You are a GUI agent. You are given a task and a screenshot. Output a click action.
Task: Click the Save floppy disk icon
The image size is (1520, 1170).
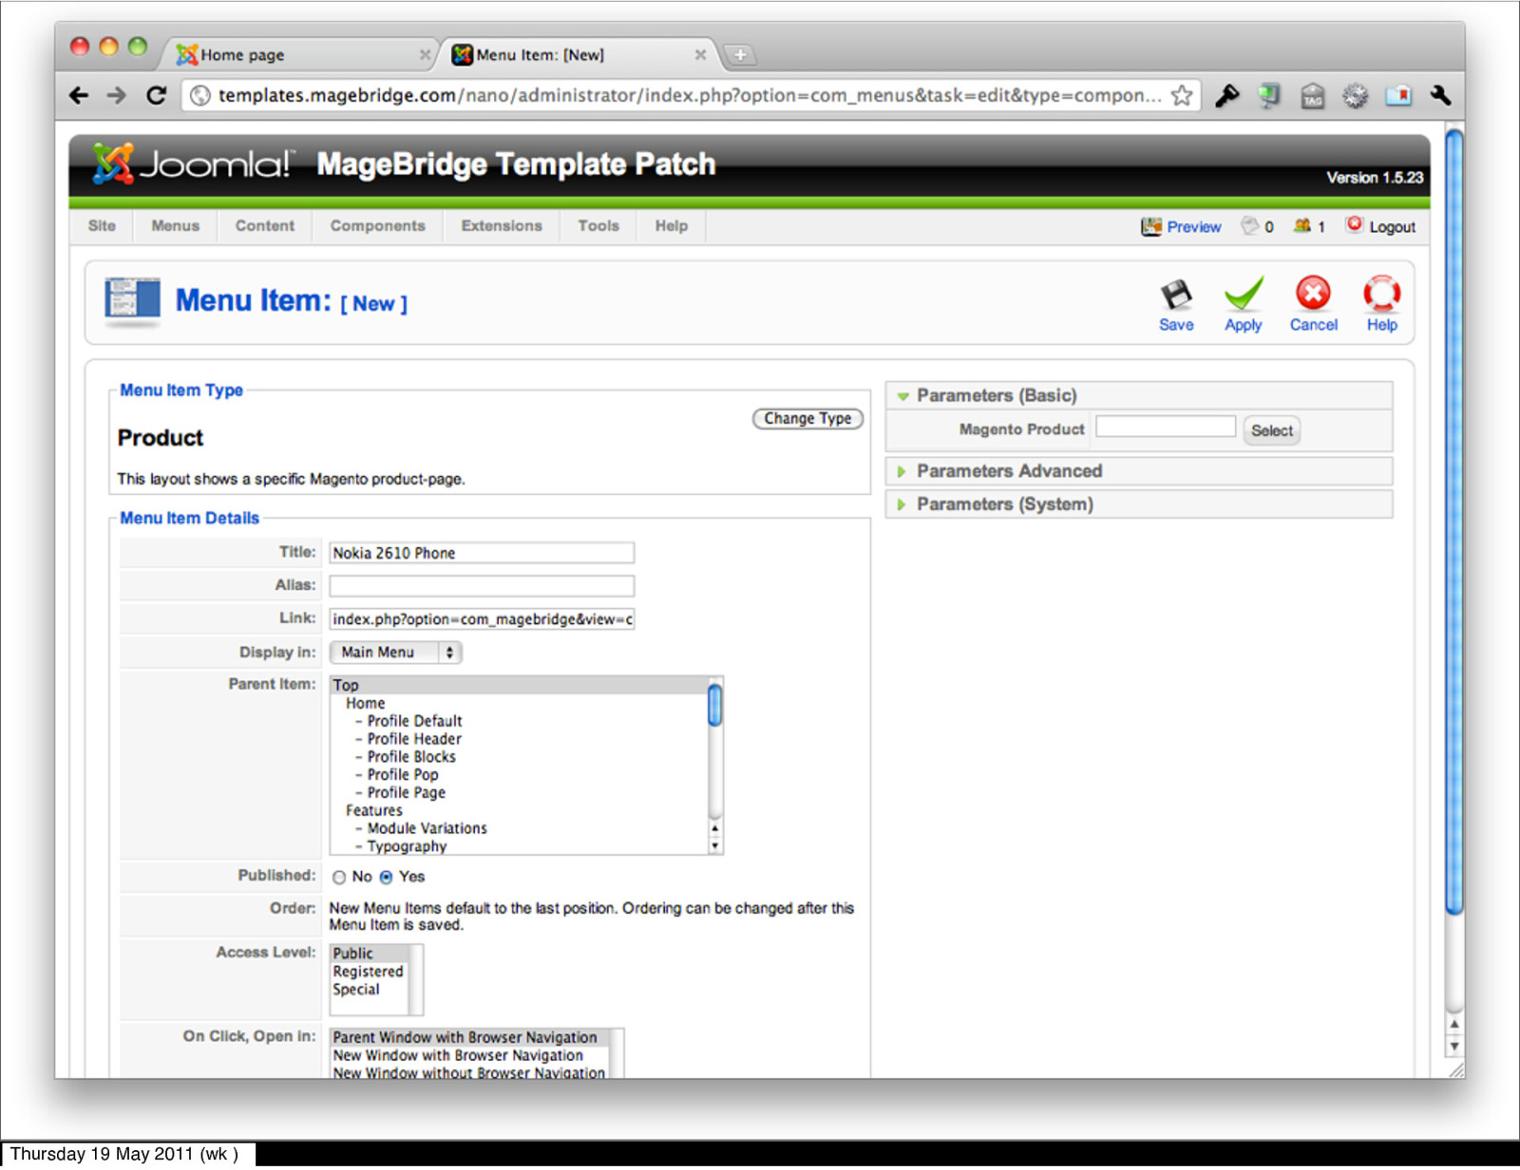pos(1176,295)
